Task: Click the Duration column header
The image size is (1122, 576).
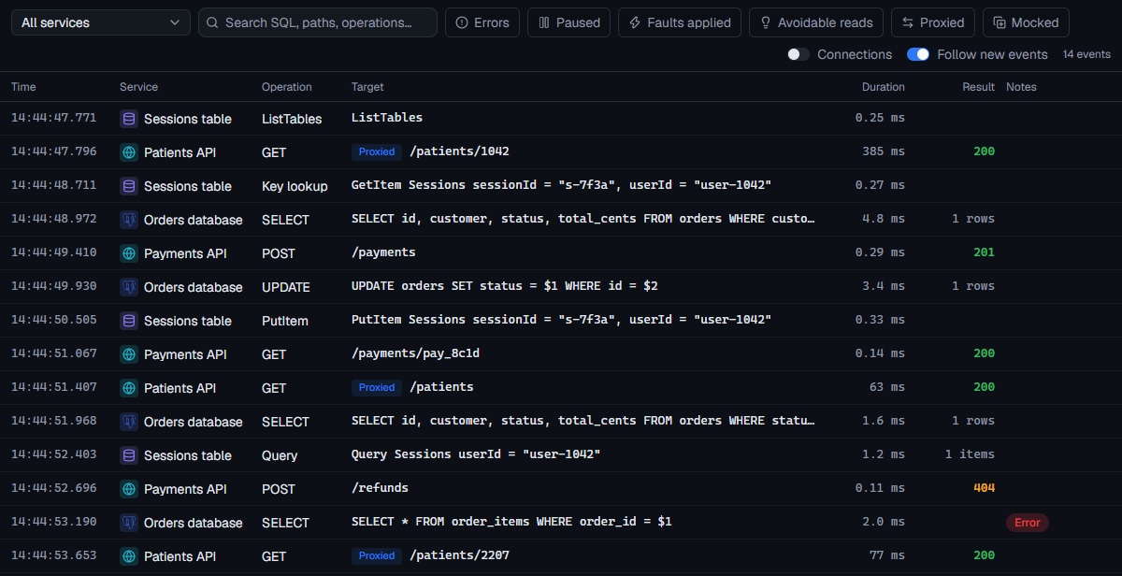Action: click(x=884, y=87)
